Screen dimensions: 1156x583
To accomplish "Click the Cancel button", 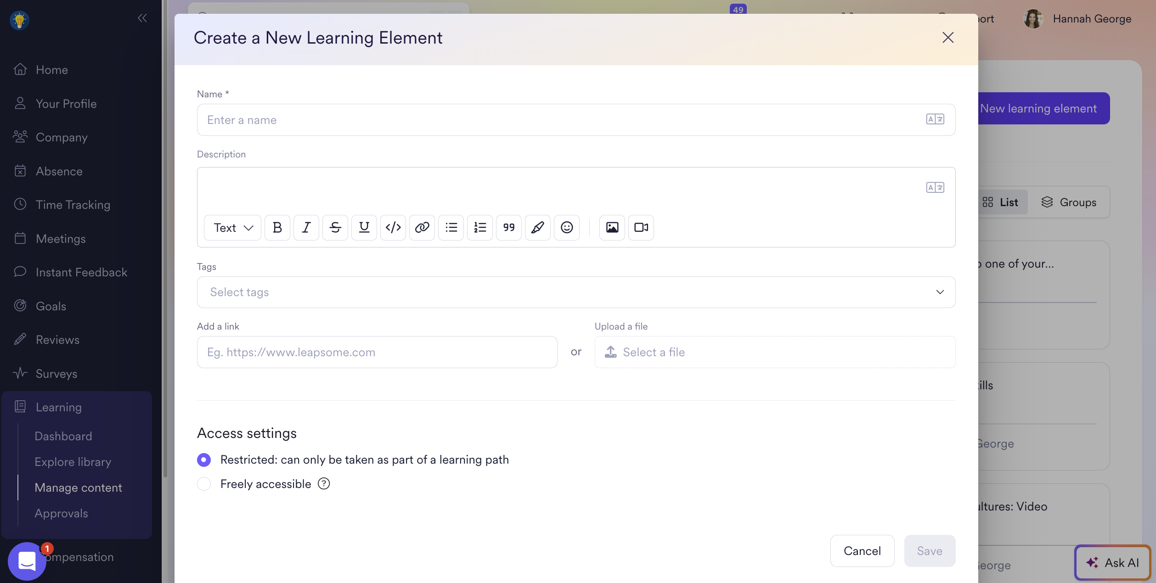I will pos(862,550).
